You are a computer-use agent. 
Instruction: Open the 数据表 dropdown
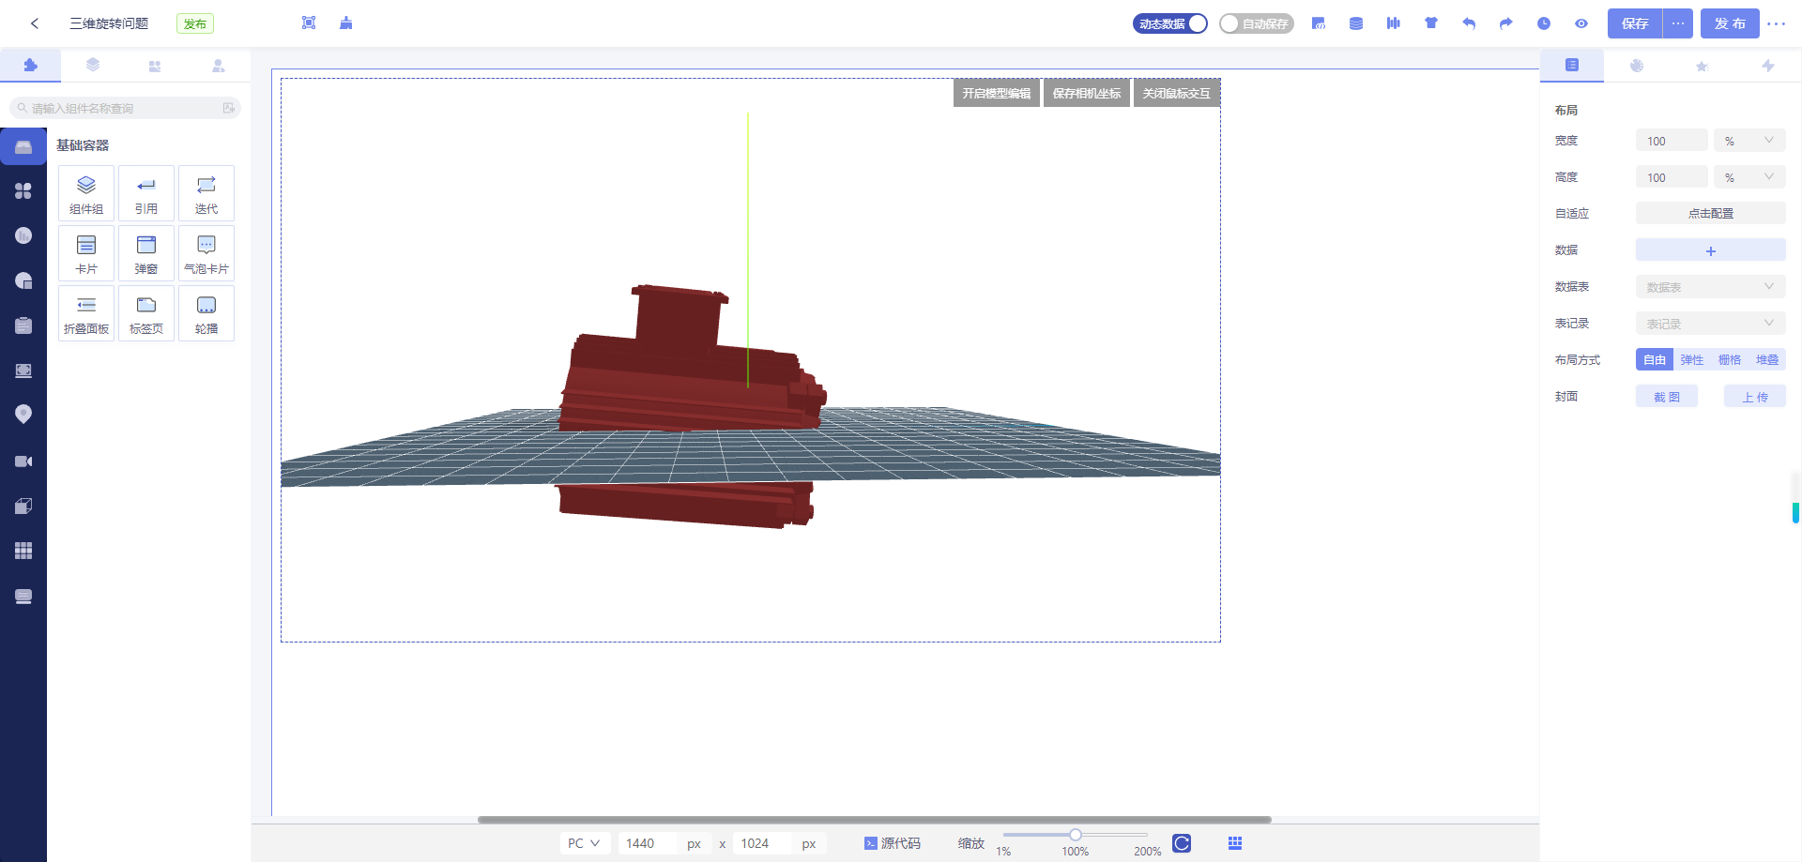(x=1711, y=287)
